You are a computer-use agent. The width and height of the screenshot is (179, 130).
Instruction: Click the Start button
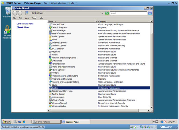click(x=7, y=122)
